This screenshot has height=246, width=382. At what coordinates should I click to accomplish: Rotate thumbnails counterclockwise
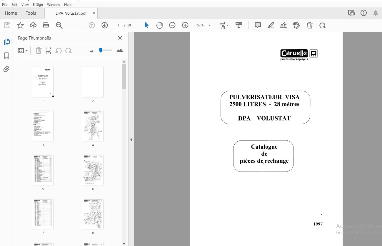click(x=59, y=50)
